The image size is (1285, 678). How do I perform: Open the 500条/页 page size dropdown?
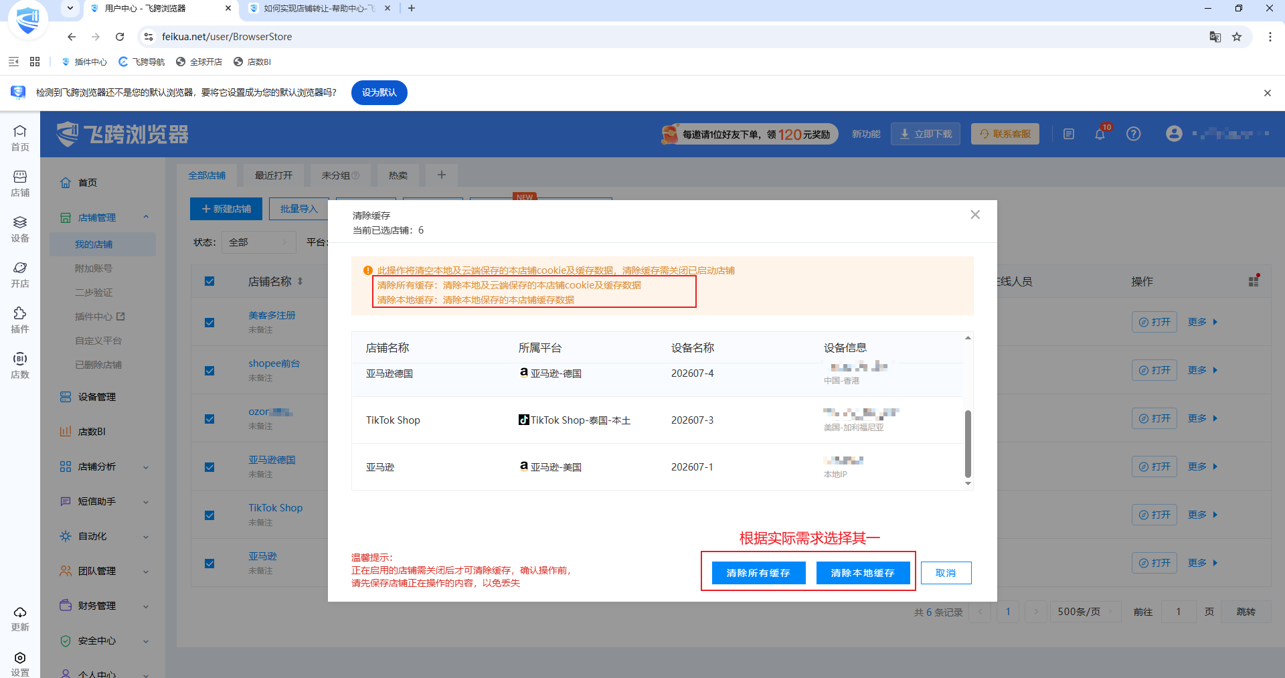point(1085,612)
